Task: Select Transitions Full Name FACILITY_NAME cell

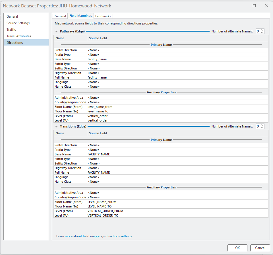Action: coord(177,172)
